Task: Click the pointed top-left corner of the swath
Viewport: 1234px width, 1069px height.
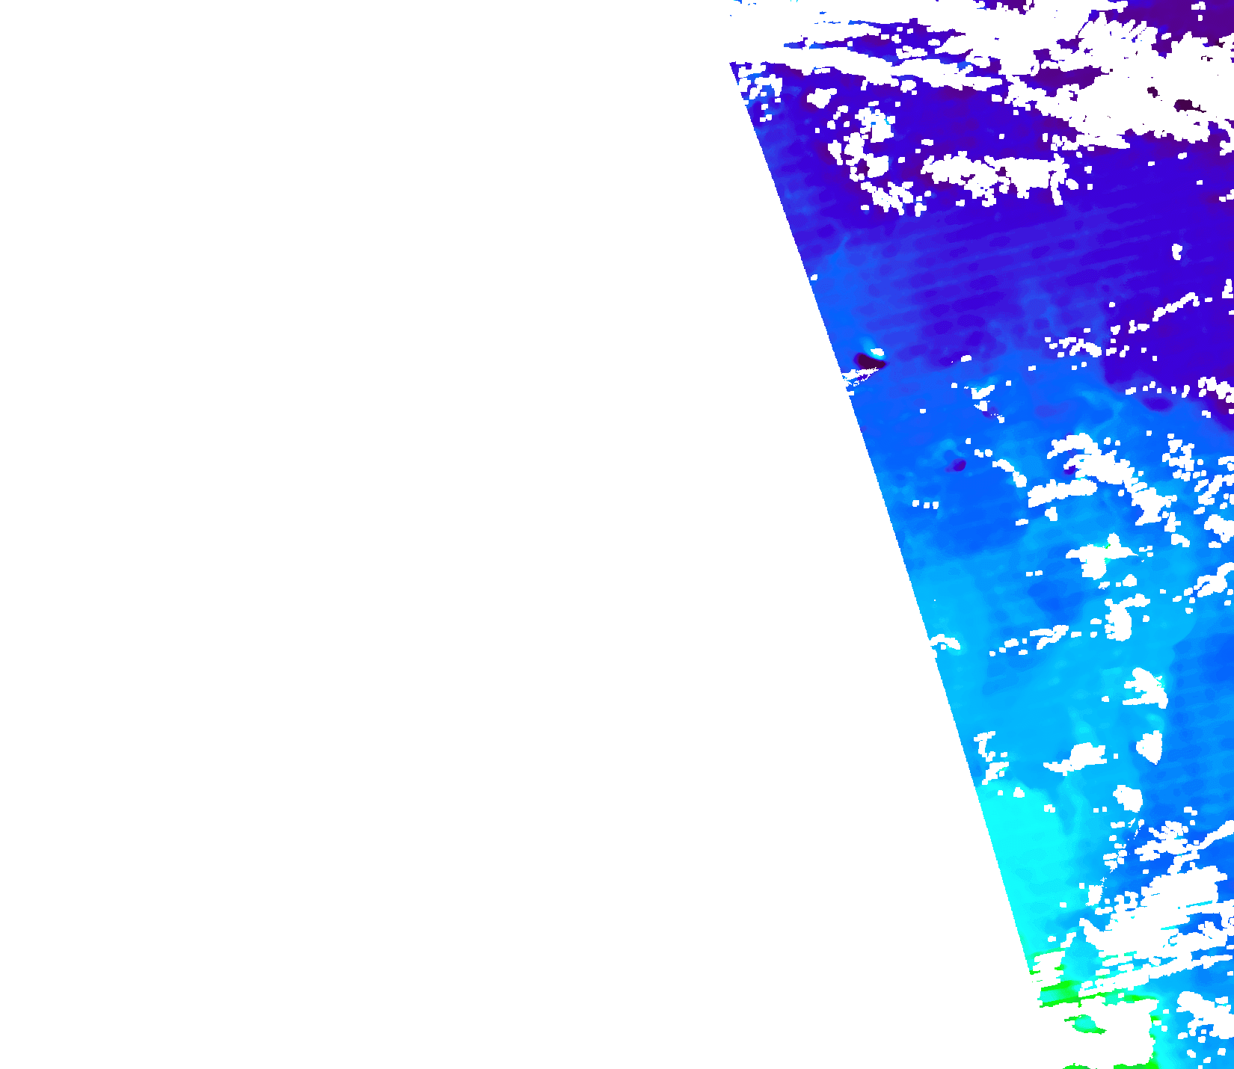Action: [x=732, y=64]
